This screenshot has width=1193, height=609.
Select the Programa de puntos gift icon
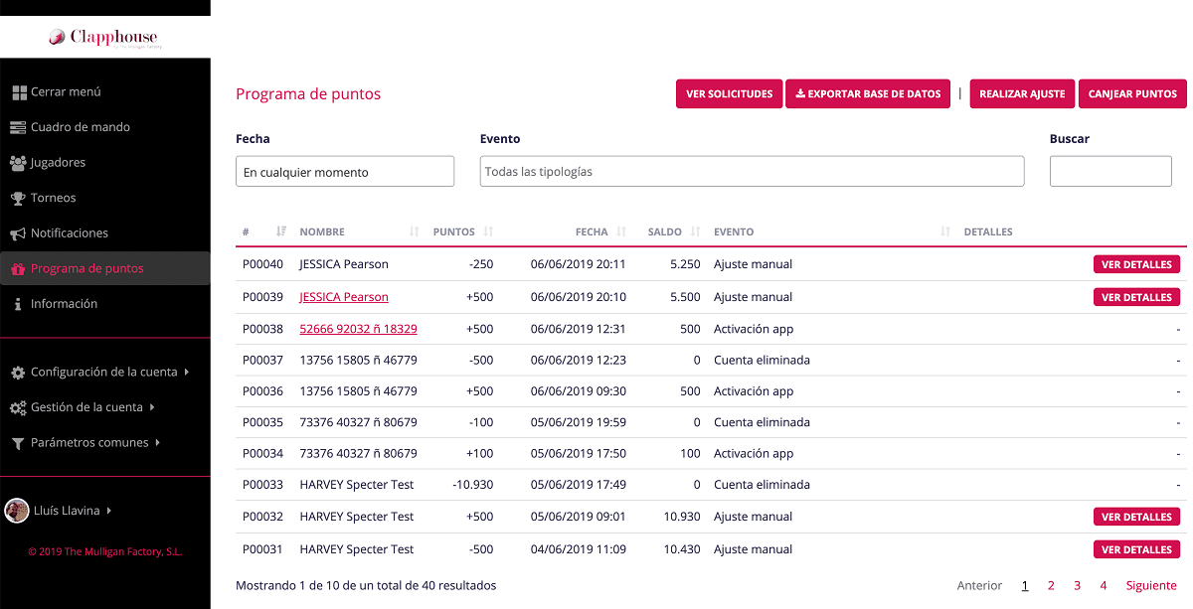pos(18,268)
